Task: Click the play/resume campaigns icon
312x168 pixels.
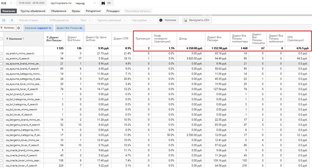Action: click(12, 20)
